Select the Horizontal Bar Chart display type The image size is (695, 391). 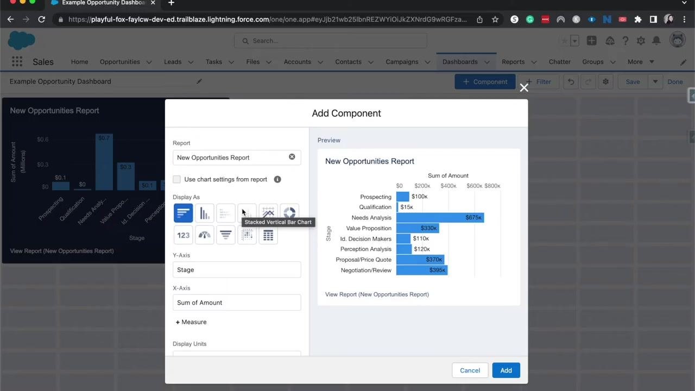point(183,213)
